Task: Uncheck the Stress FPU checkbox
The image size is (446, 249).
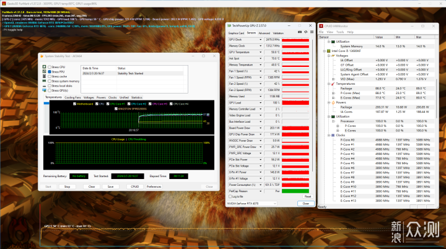Action: pyautogui.click(x=50, y=72)
